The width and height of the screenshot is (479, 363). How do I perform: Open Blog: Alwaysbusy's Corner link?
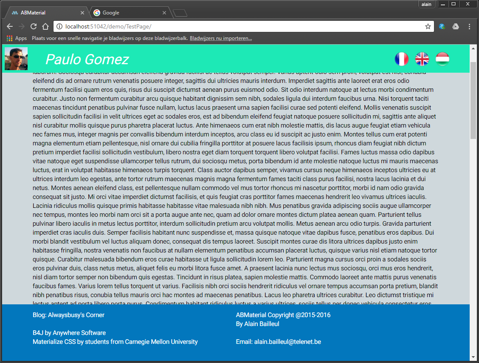tap(68, 315)
